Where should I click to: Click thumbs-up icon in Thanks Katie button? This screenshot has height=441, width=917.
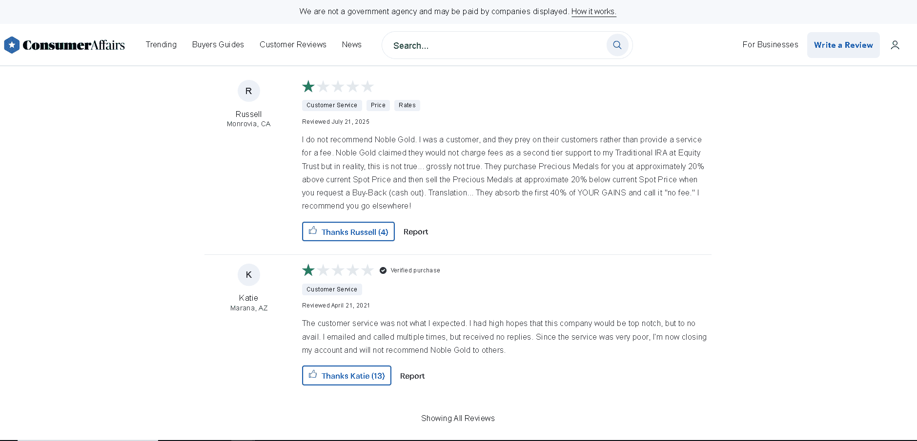[x=313, y=374]
